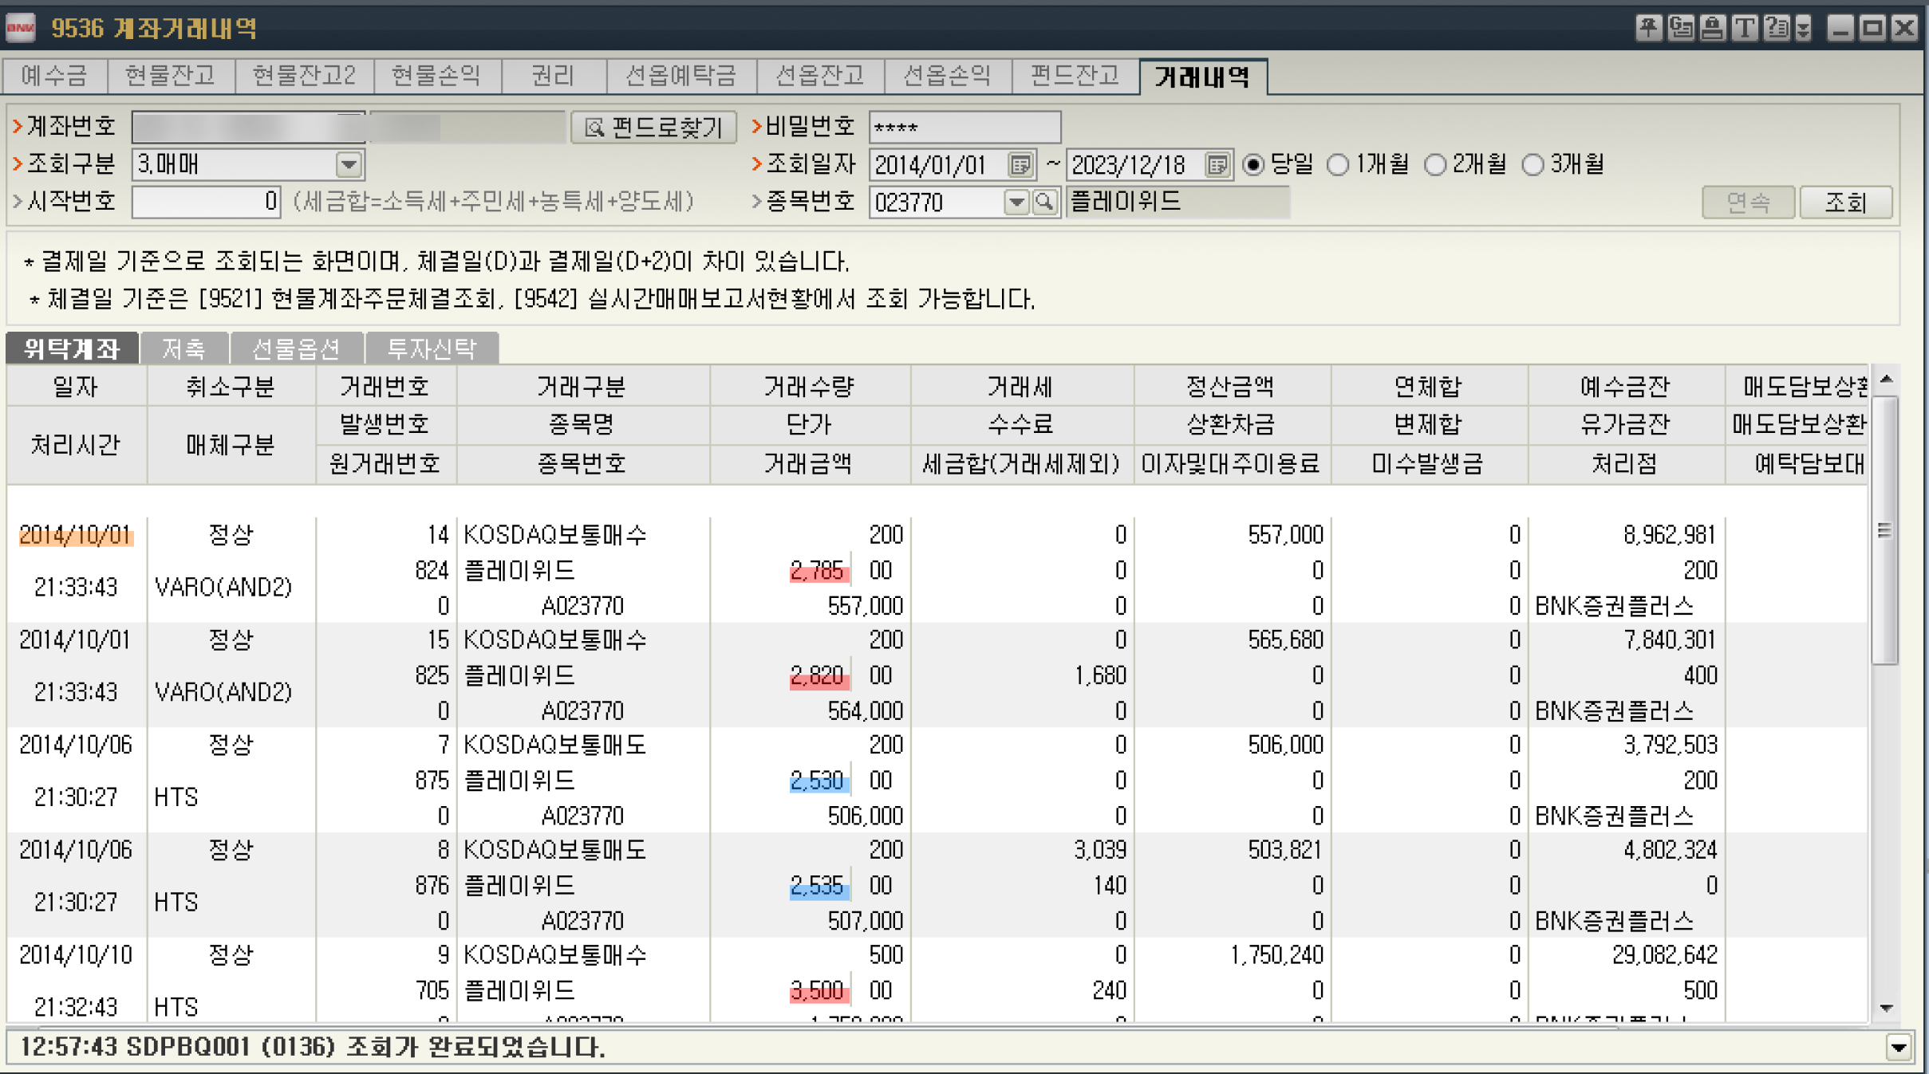1929x1074 pixels.
Task: Open the 선옵잔고 tab
Action: pyautogui.click(x=820, y=76)
